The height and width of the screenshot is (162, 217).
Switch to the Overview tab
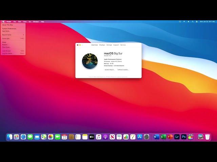(95, 45)
